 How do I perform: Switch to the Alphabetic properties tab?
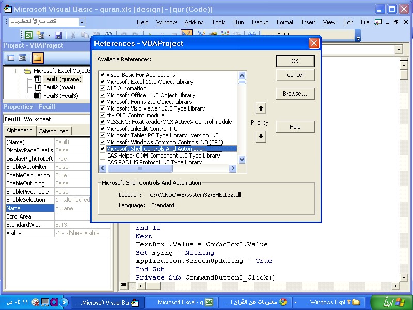click(x=19, y=130)
